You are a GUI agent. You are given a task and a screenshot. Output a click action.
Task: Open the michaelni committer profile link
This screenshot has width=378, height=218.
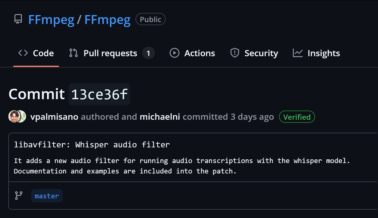tap(160, 117)
